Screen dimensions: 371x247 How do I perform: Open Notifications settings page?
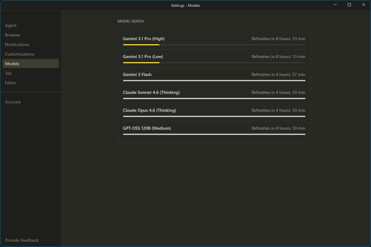pyautogui.click(x=17, y=44)
